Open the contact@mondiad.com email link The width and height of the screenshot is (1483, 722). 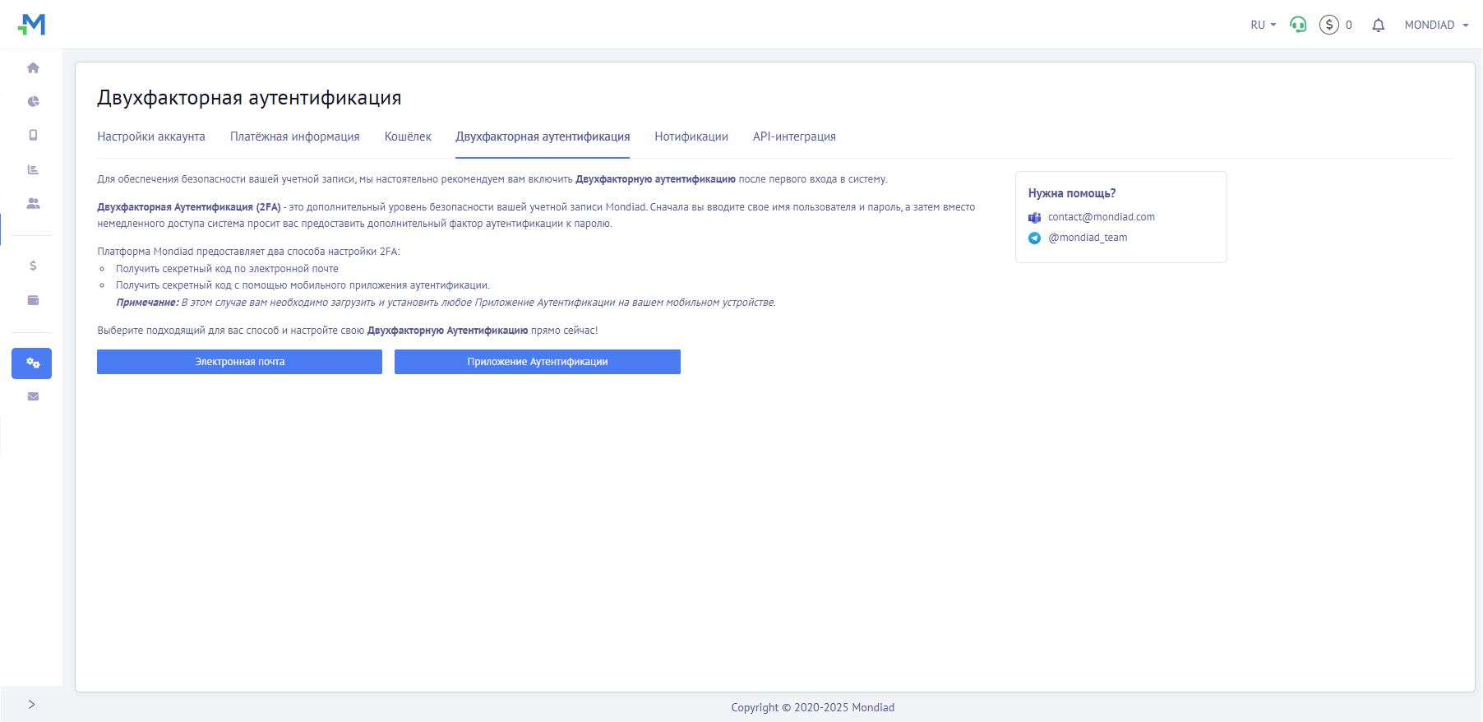(1101, 217)
